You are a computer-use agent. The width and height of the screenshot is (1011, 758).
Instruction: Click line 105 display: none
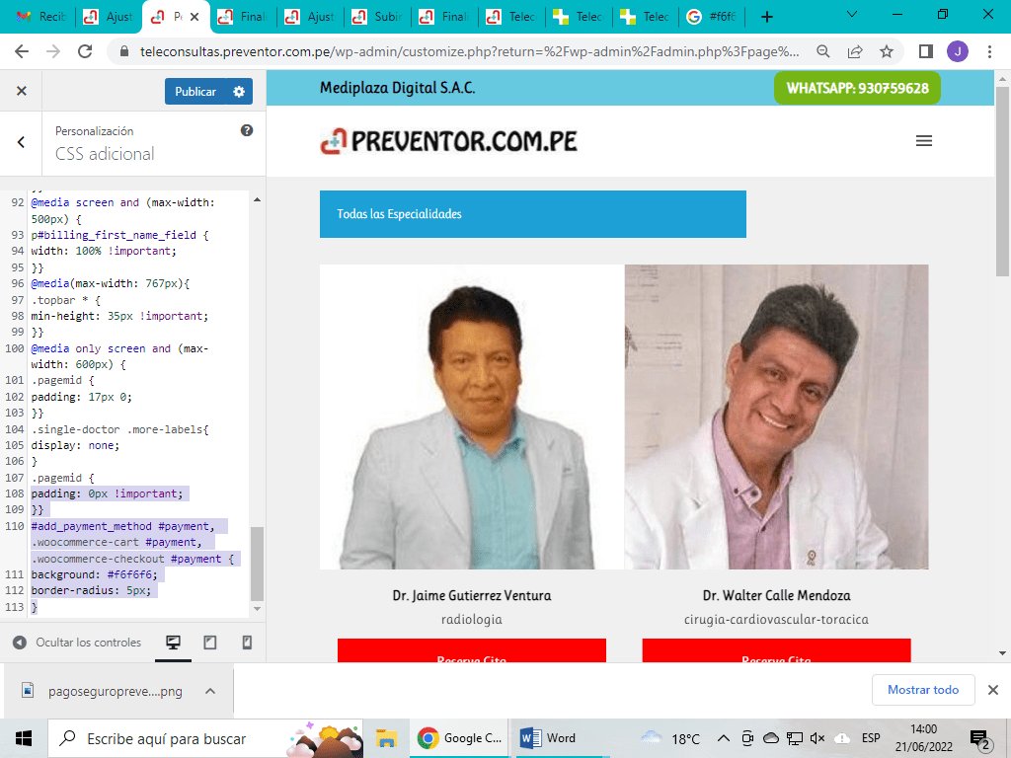click(75, 445)
